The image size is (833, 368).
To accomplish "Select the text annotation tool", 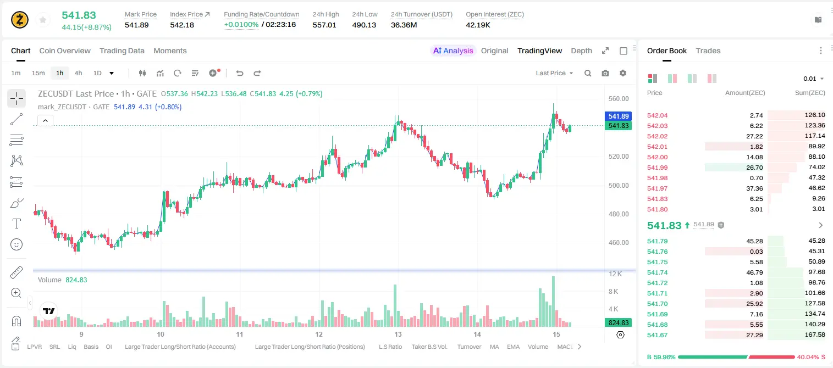I will pyautogui.click(x=16, y=224).
